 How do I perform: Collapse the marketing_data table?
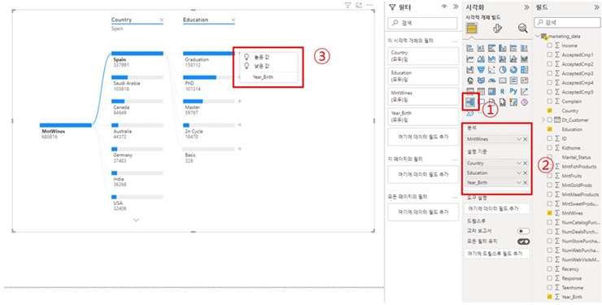point(538,36)
